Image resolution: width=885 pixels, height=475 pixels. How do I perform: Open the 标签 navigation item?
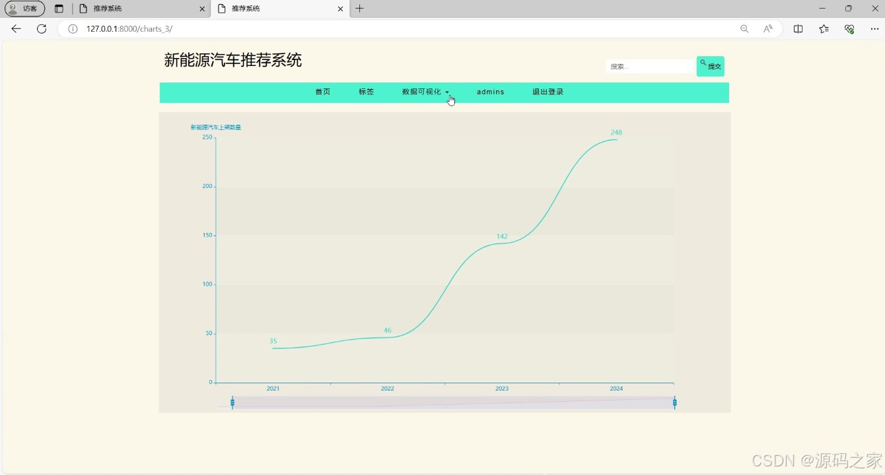click(367, 92)
